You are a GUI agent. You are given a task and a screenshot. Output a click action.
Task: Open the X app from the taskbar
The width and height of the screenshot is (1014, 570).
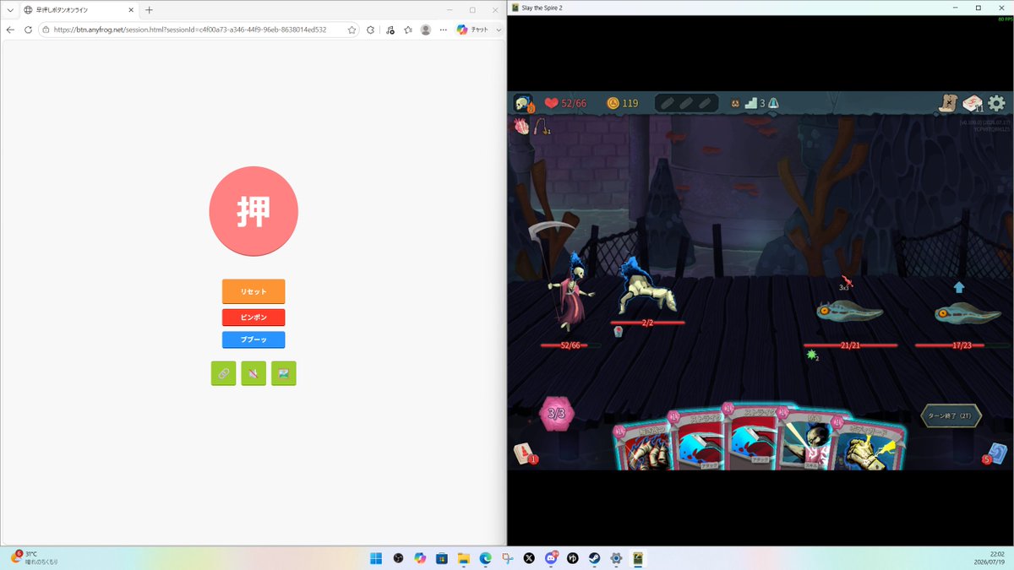pyautogui.click(x=529, y=558)
